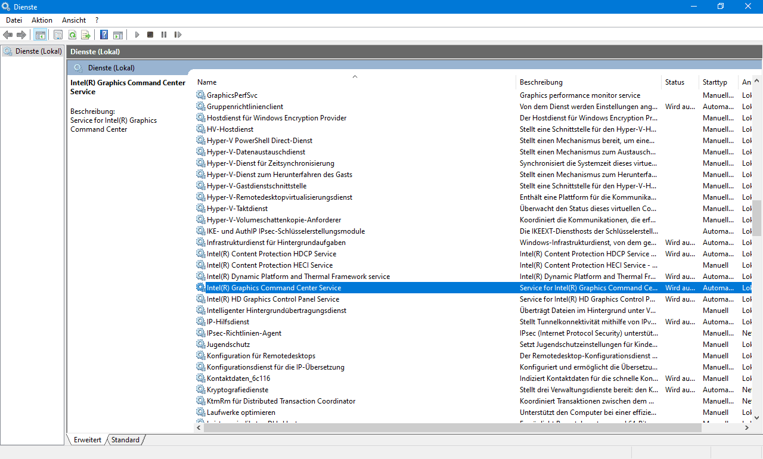Click the gear icon of Kontaktdaten_6c116
This screenshot has height=459, width=763.
click(x=201, y=379)
